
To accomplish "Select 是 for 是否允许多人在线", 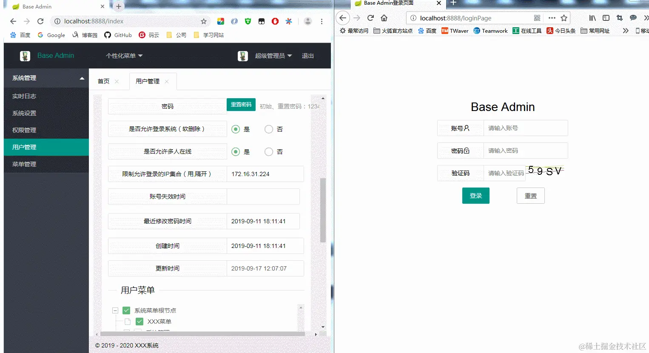I will click(x=236, y=152).
